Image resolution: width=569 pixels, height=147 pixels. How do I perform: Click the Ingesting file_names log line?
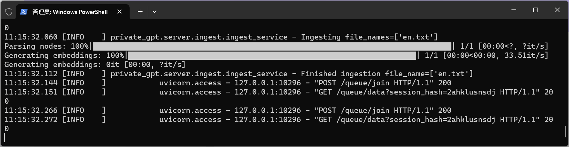tap(221, 37)
